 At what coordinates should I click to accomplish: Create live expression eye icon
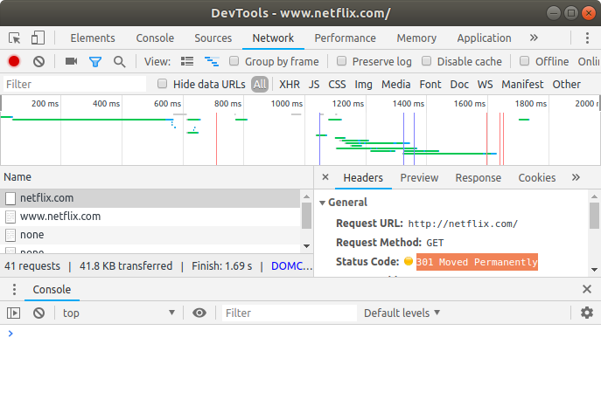coord(199,313)
